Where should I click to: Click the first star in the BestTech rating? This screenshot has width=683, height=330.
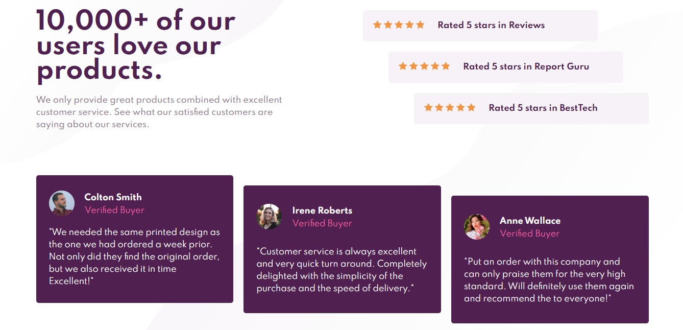(428, 107)
